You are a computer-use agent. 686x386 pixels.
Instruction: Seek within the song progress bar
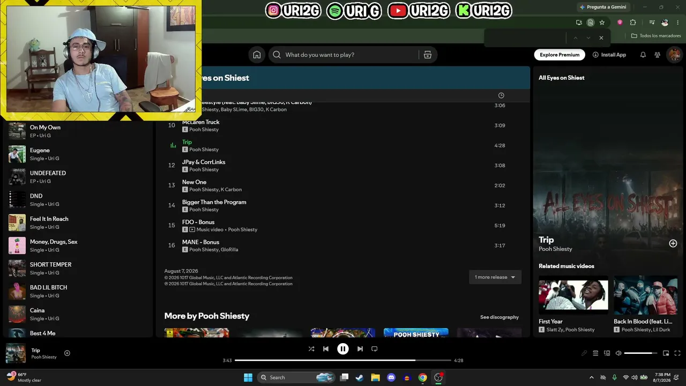pos(343,360)
